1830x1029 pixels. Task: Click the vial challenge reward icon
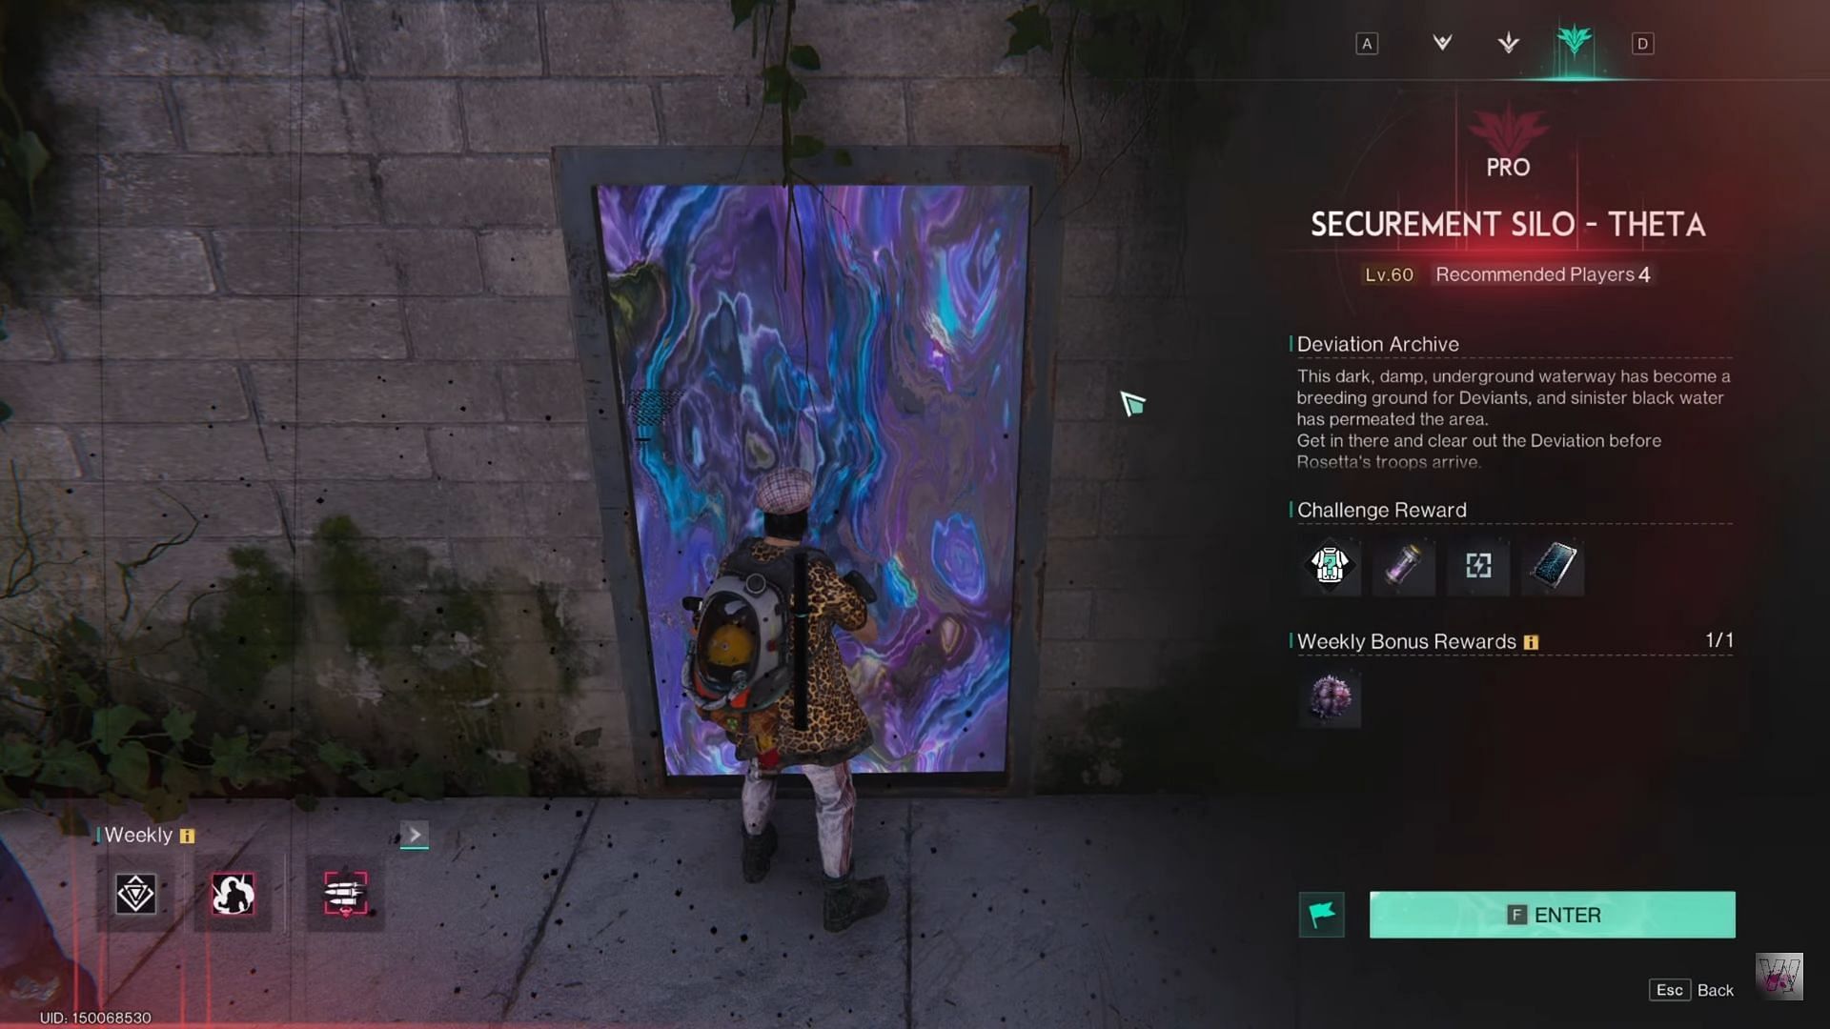click(x=1404, y=565)
